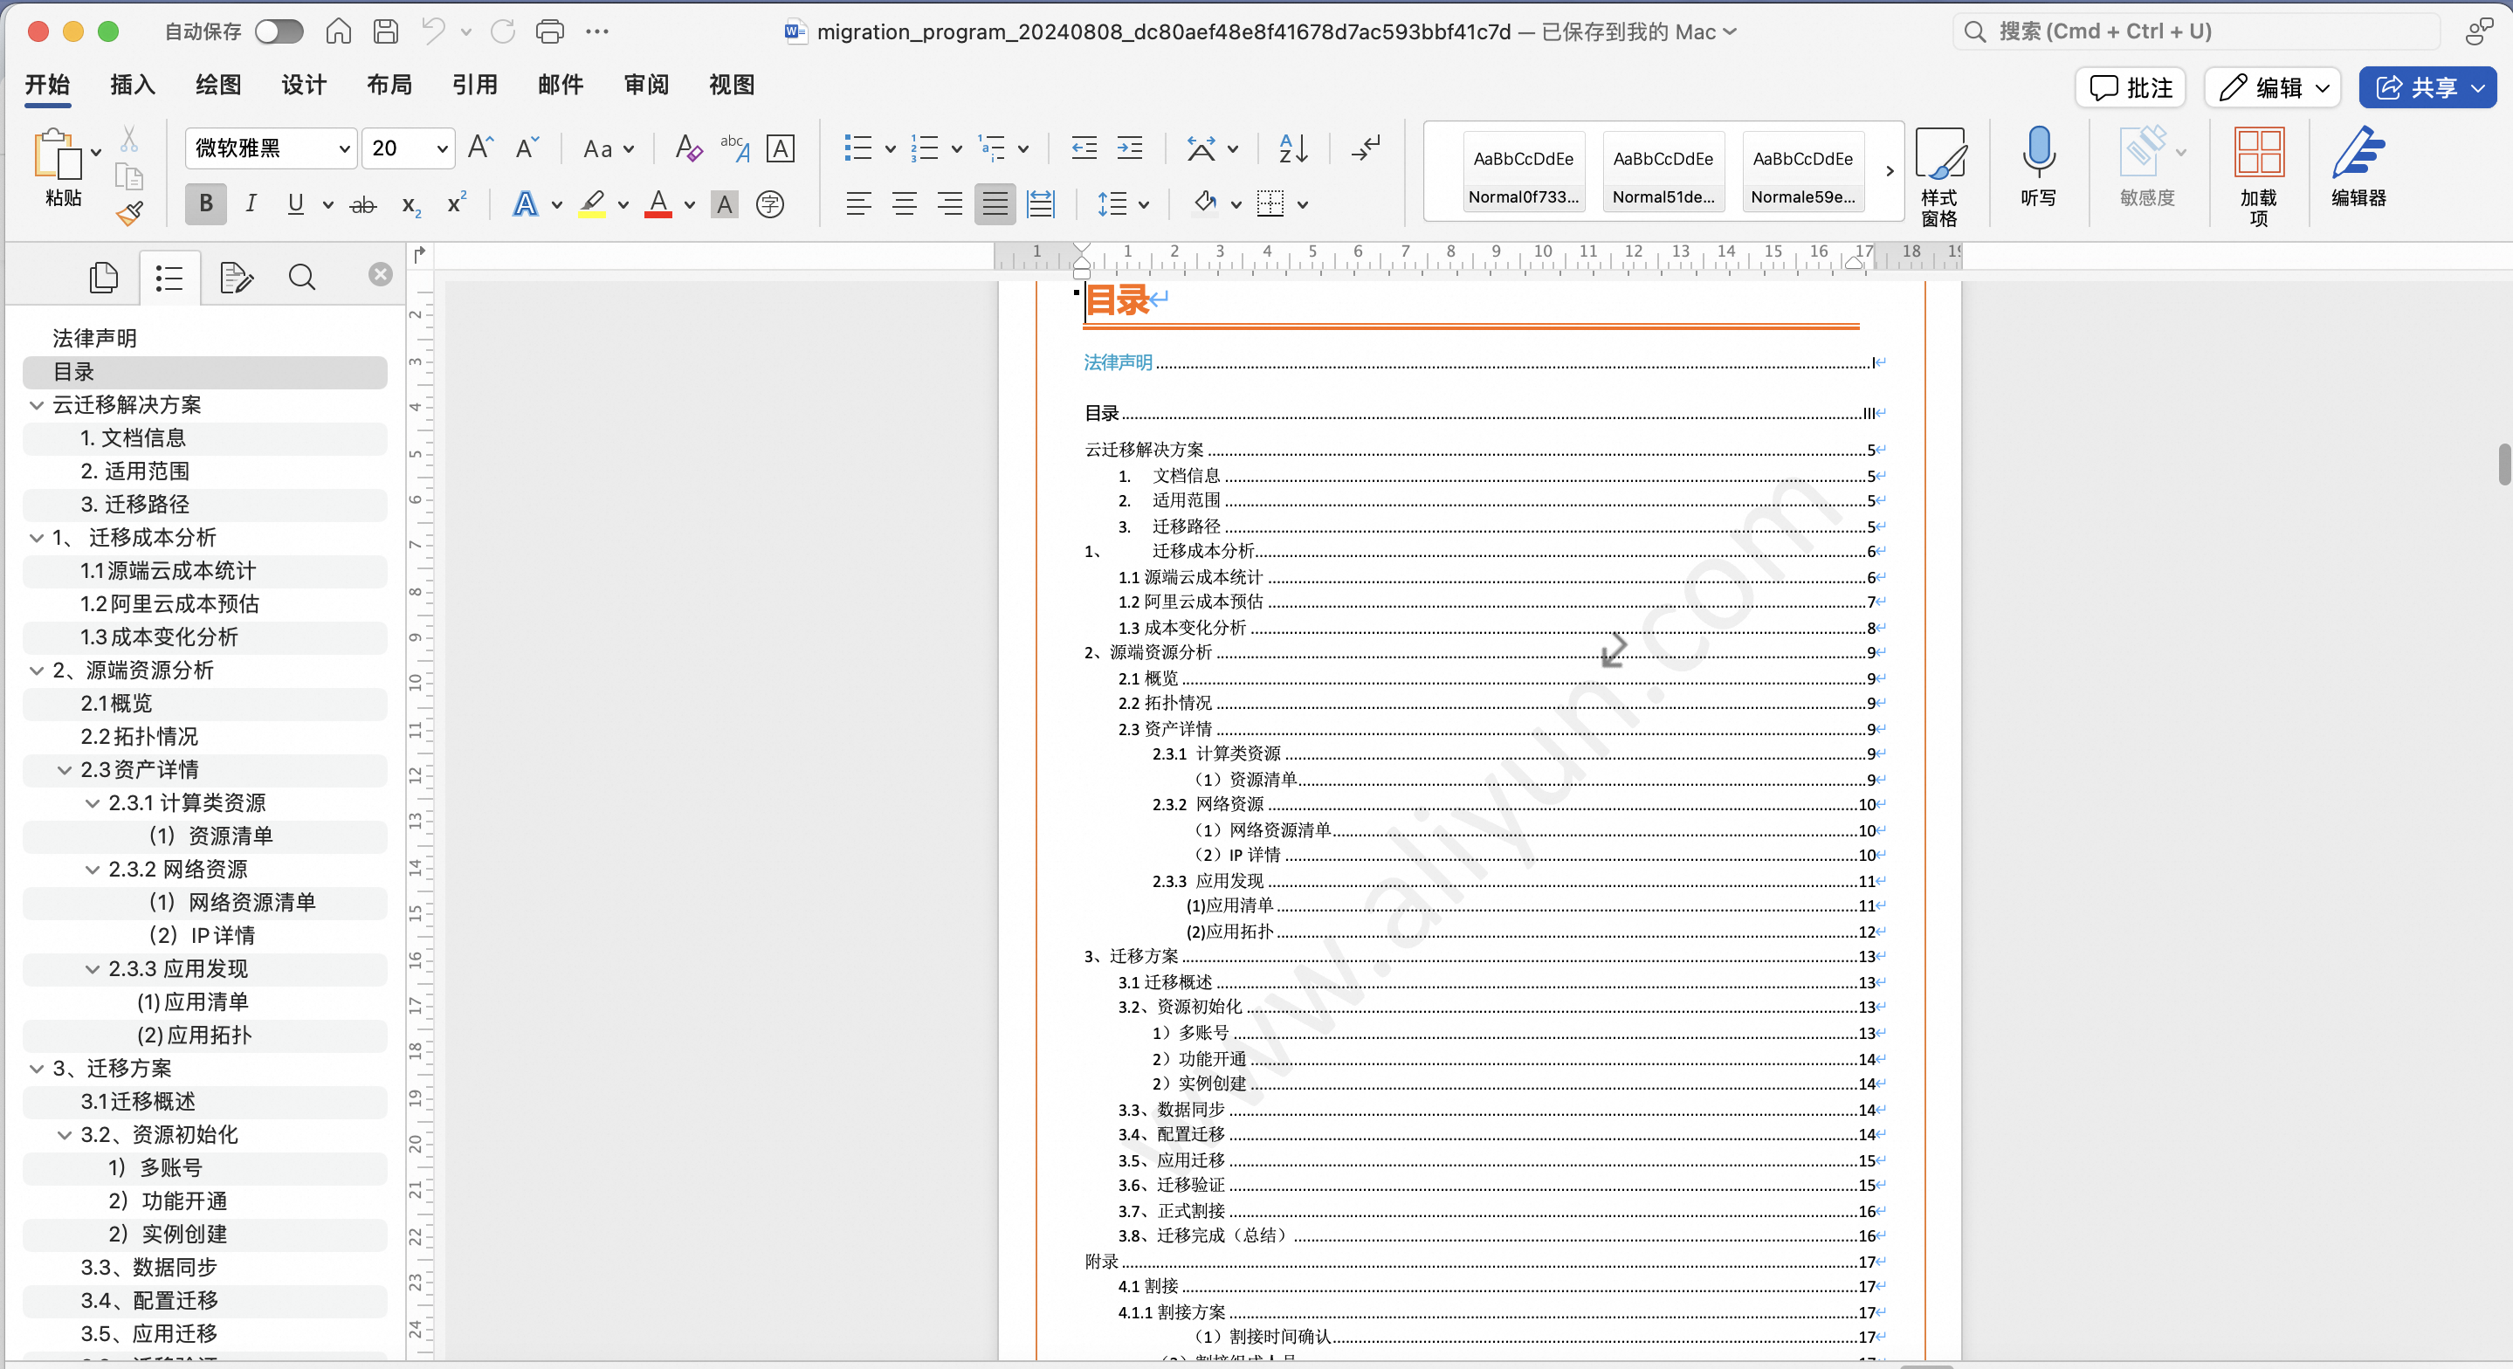Click the Print icon in title bar
Screen dimensions: 2513x1369
point(550,31)
